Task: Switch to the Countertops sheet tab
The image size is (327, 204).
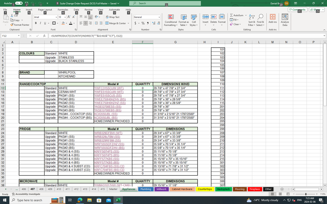Action: coord(205,189)
